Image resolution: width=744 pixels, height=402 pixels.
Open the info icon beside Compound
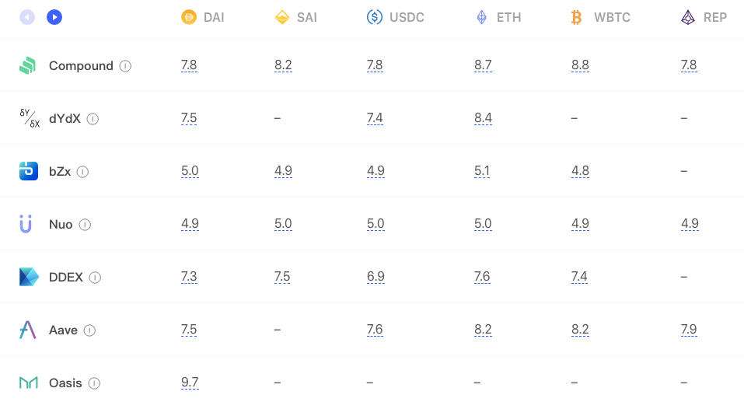tap(125, 66)
